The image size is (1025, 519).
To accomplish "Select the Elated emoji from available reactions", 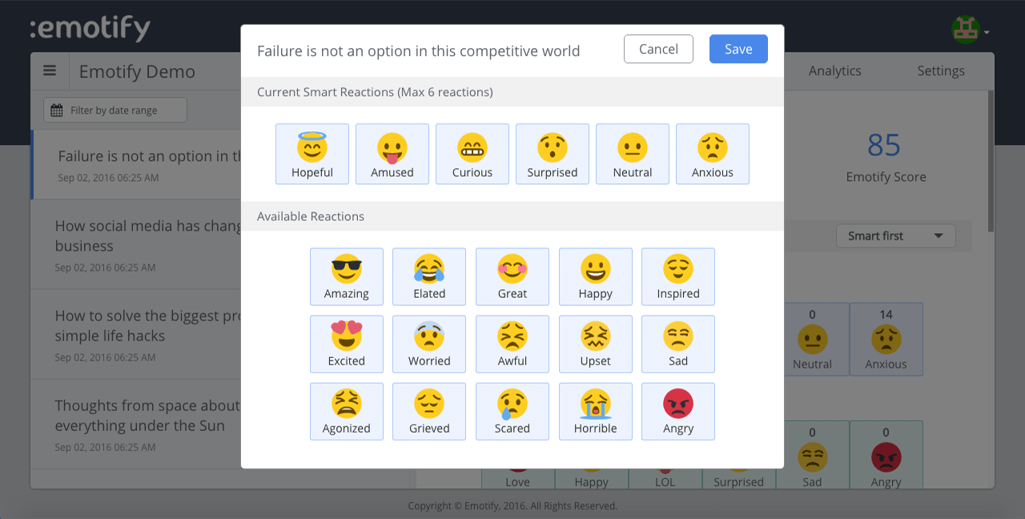I will click(429, 276).
